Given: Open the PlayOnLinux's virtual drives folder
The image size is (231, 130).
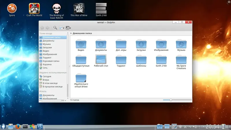Looking at the screenshot, I should 81,78.
